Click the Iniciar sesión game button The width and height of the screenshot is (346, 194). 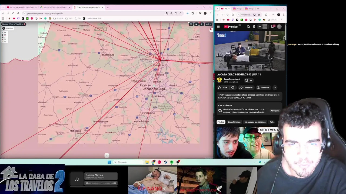tap(8, 28)
